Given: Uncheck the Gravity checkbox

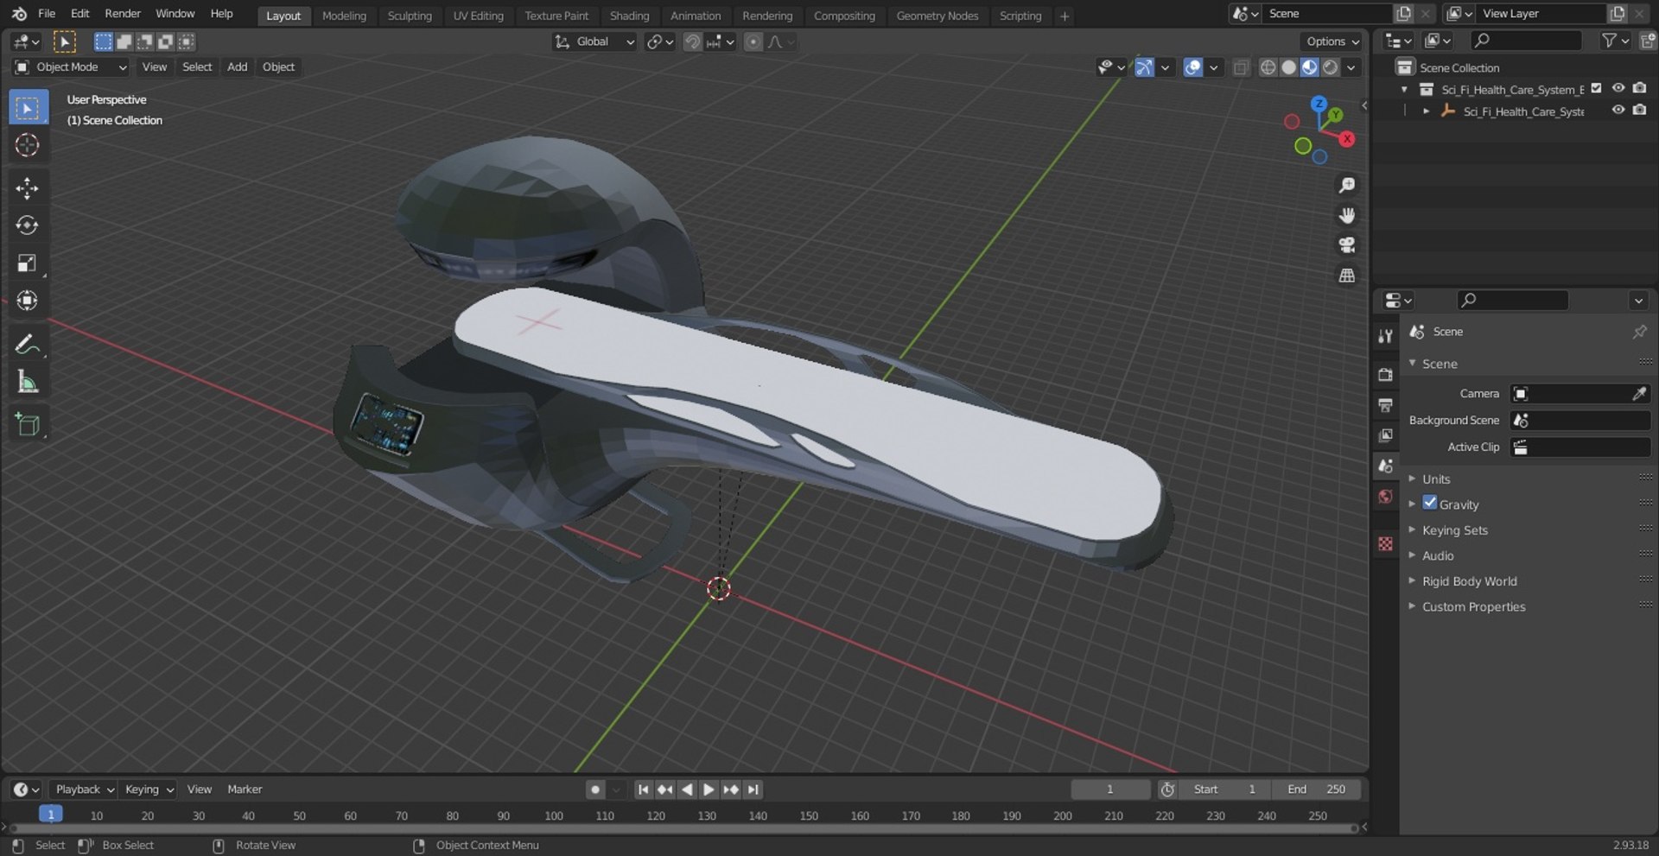Looking at the screenshot, I should 1430,503.
